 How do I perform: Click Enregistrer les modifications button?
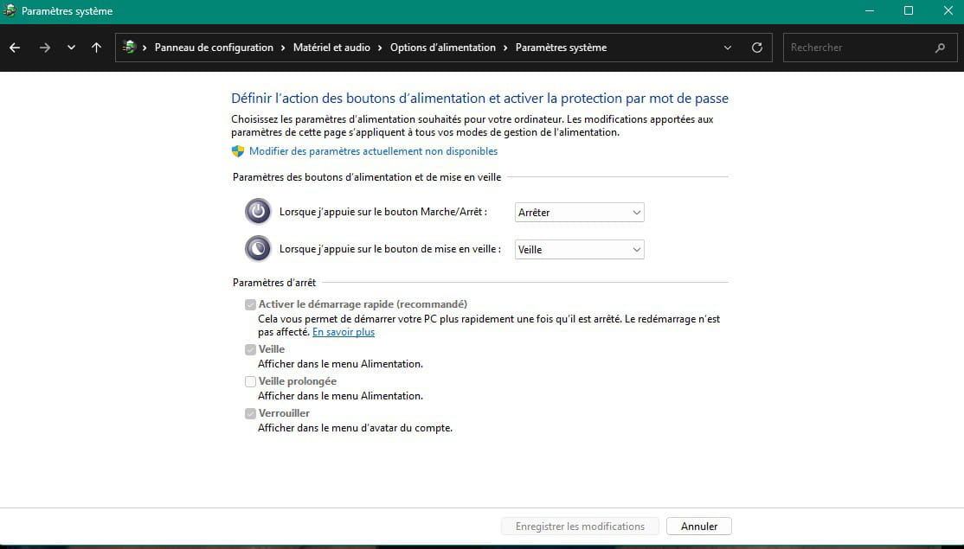click(580, 527)
